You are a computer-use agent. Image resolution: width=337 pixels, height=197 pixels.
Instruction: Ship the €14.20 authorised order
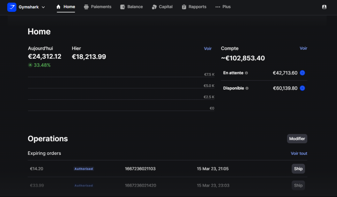pos(298,169)
